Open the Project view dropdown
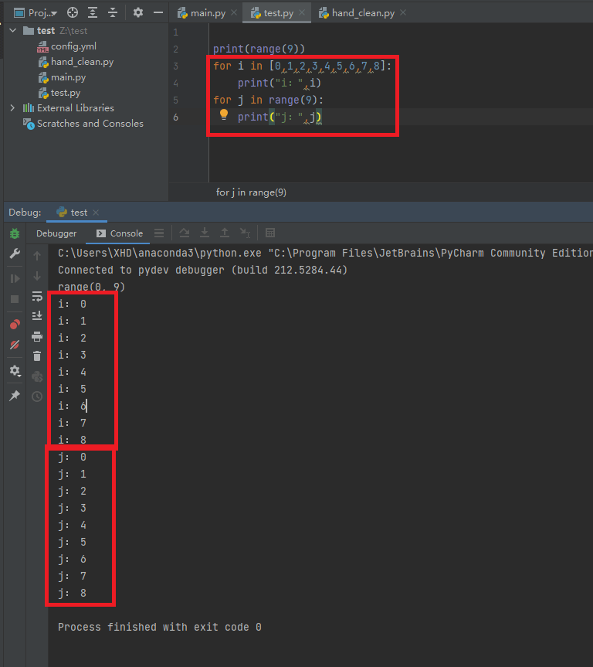This screenshot has width=593, height=667. point(36,13)
